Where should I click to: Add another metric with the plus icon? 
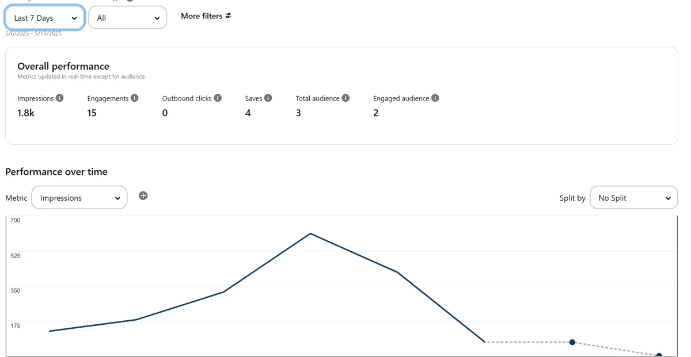(143, 195)
